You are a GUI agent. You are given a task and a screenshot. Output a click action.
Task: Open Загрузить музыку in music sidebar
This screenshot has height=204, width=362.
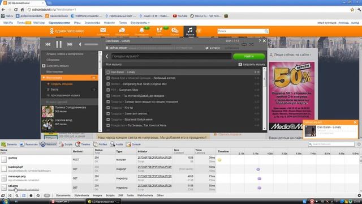point(58,66)
